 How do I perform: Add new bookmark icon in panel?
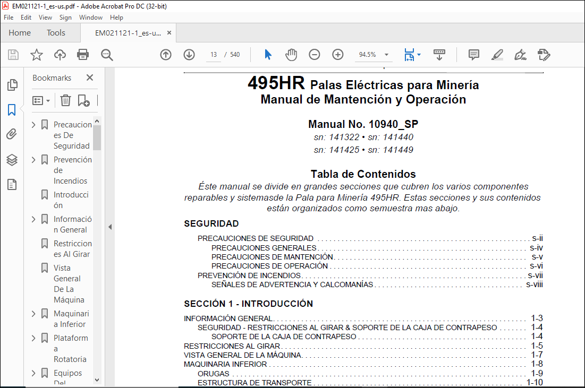[83, 100]
